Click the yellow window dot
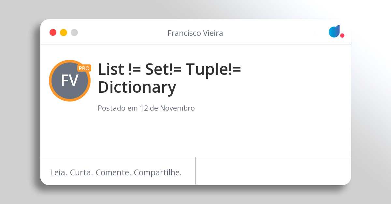This screenshot has height=204, width=391. 64,33
